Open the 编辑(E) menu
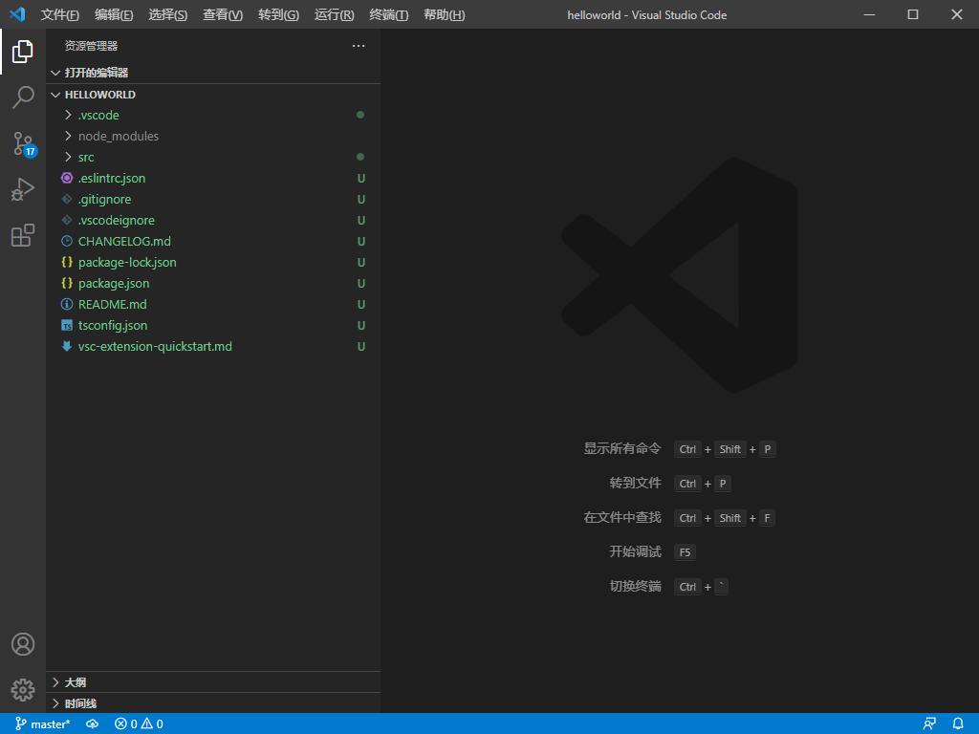979x734 pixels. [114, 15]
